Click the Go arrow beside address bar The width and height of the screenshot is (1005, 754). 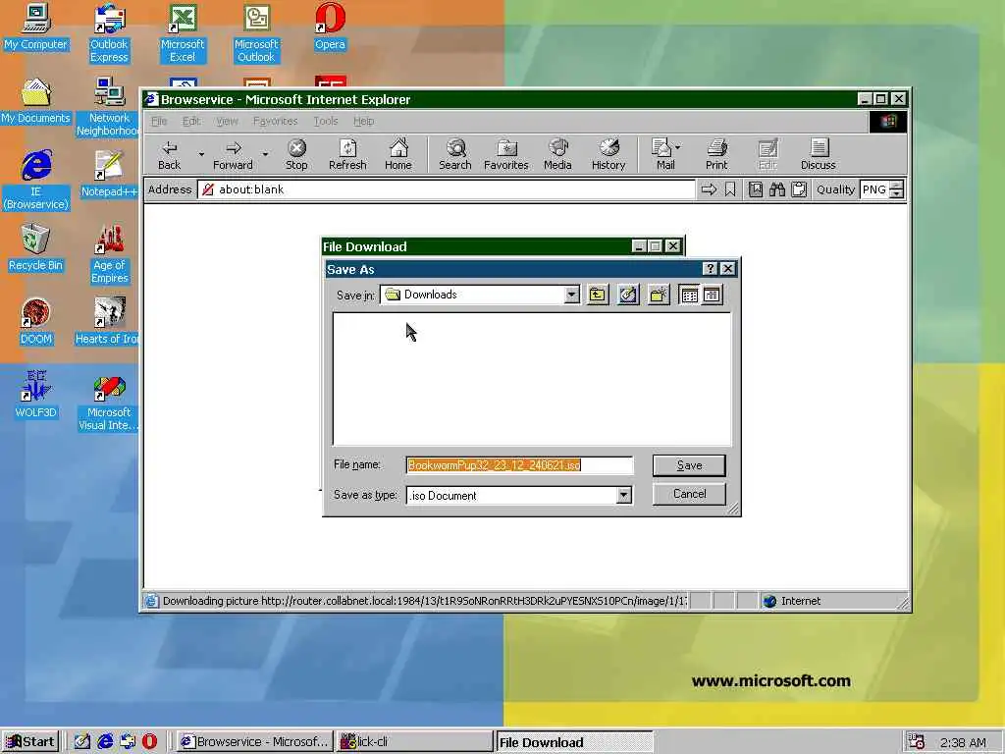(x=709, y=189)
